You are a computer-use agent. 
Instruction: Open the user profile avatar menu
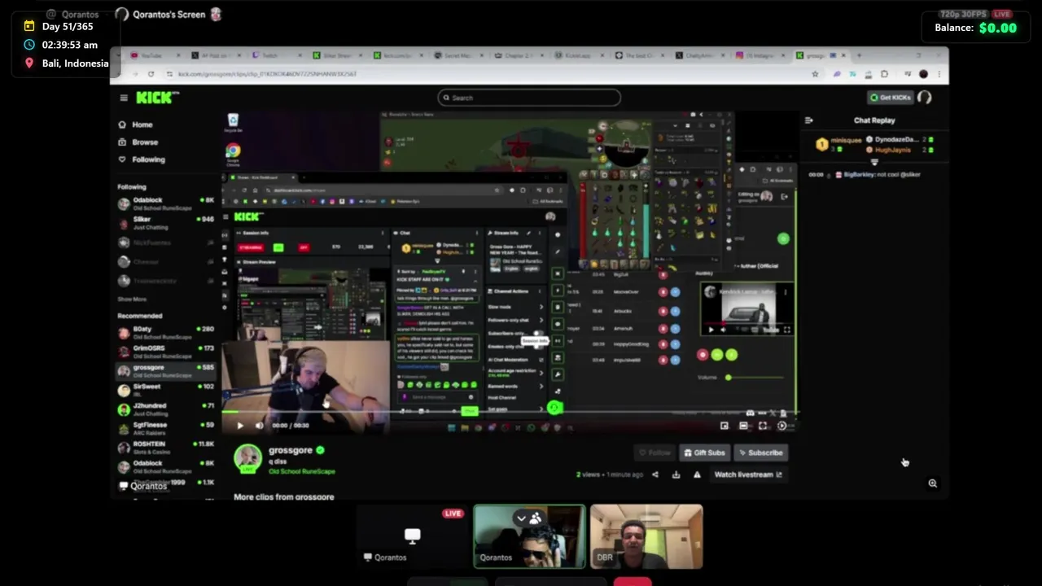[x=925, y=98]
